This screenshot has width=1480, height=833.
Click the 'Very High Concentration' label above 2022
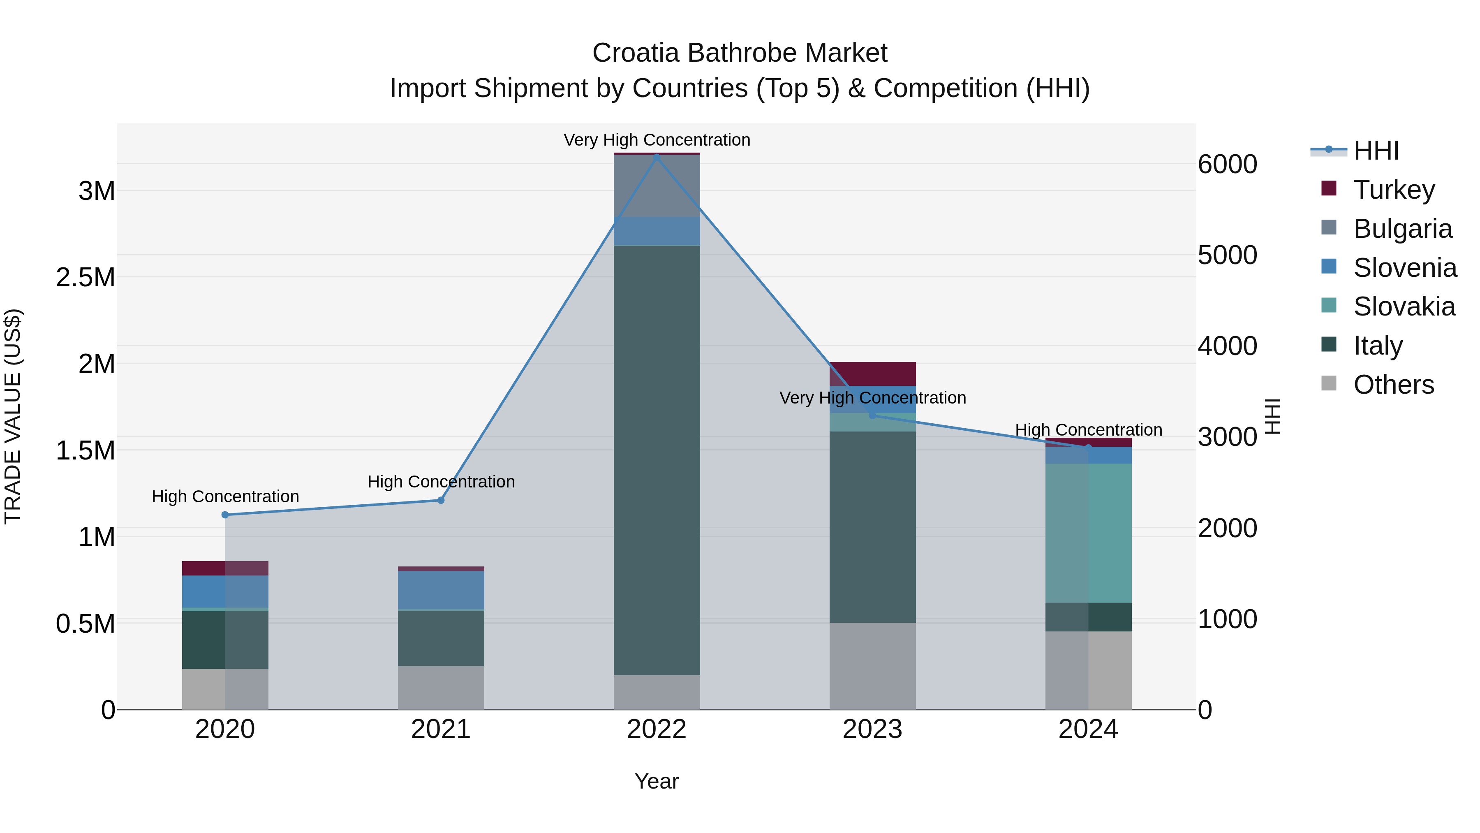pos(657,140)
